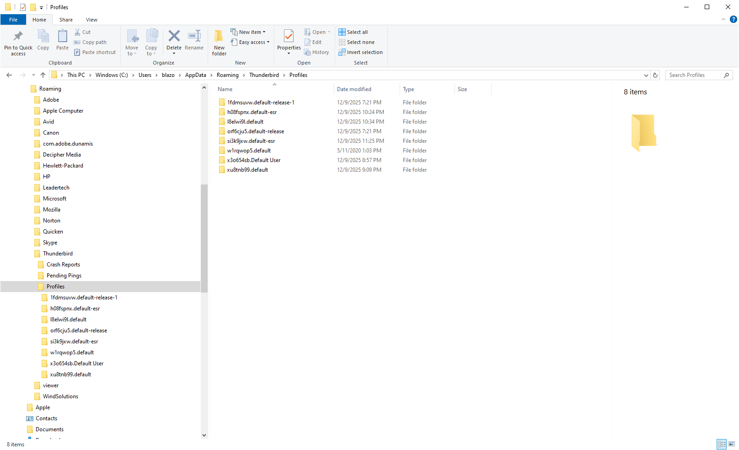739x450 pixels.
Task: Select Adobe folder in the navigation tree
Action: pos(51,100)
